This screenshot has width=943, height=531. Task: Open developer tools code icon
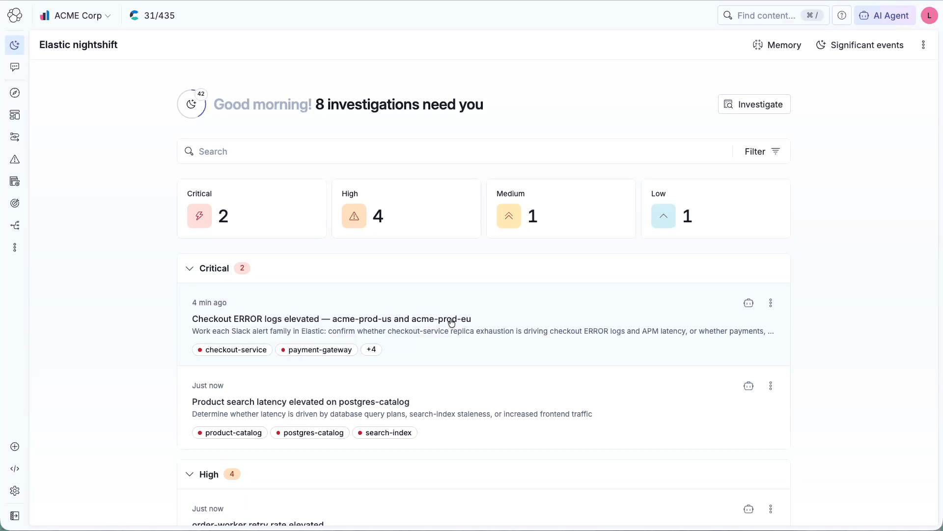(15, 469)
